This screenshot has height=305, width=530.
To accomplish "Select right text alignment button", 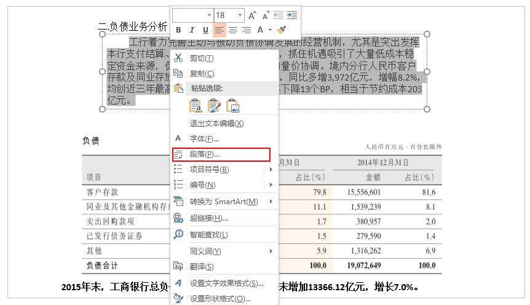I will pos(247,30).
